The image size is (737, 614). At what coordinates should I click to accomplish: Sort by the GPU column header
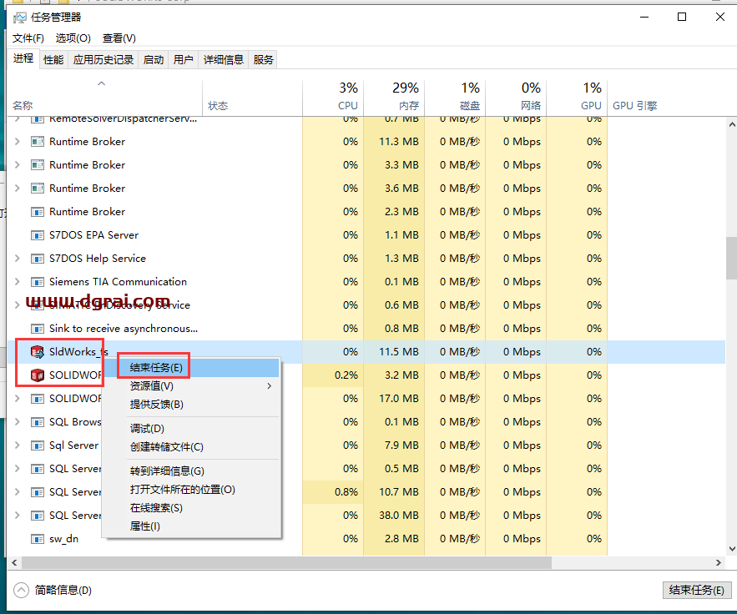coord(578,98)
